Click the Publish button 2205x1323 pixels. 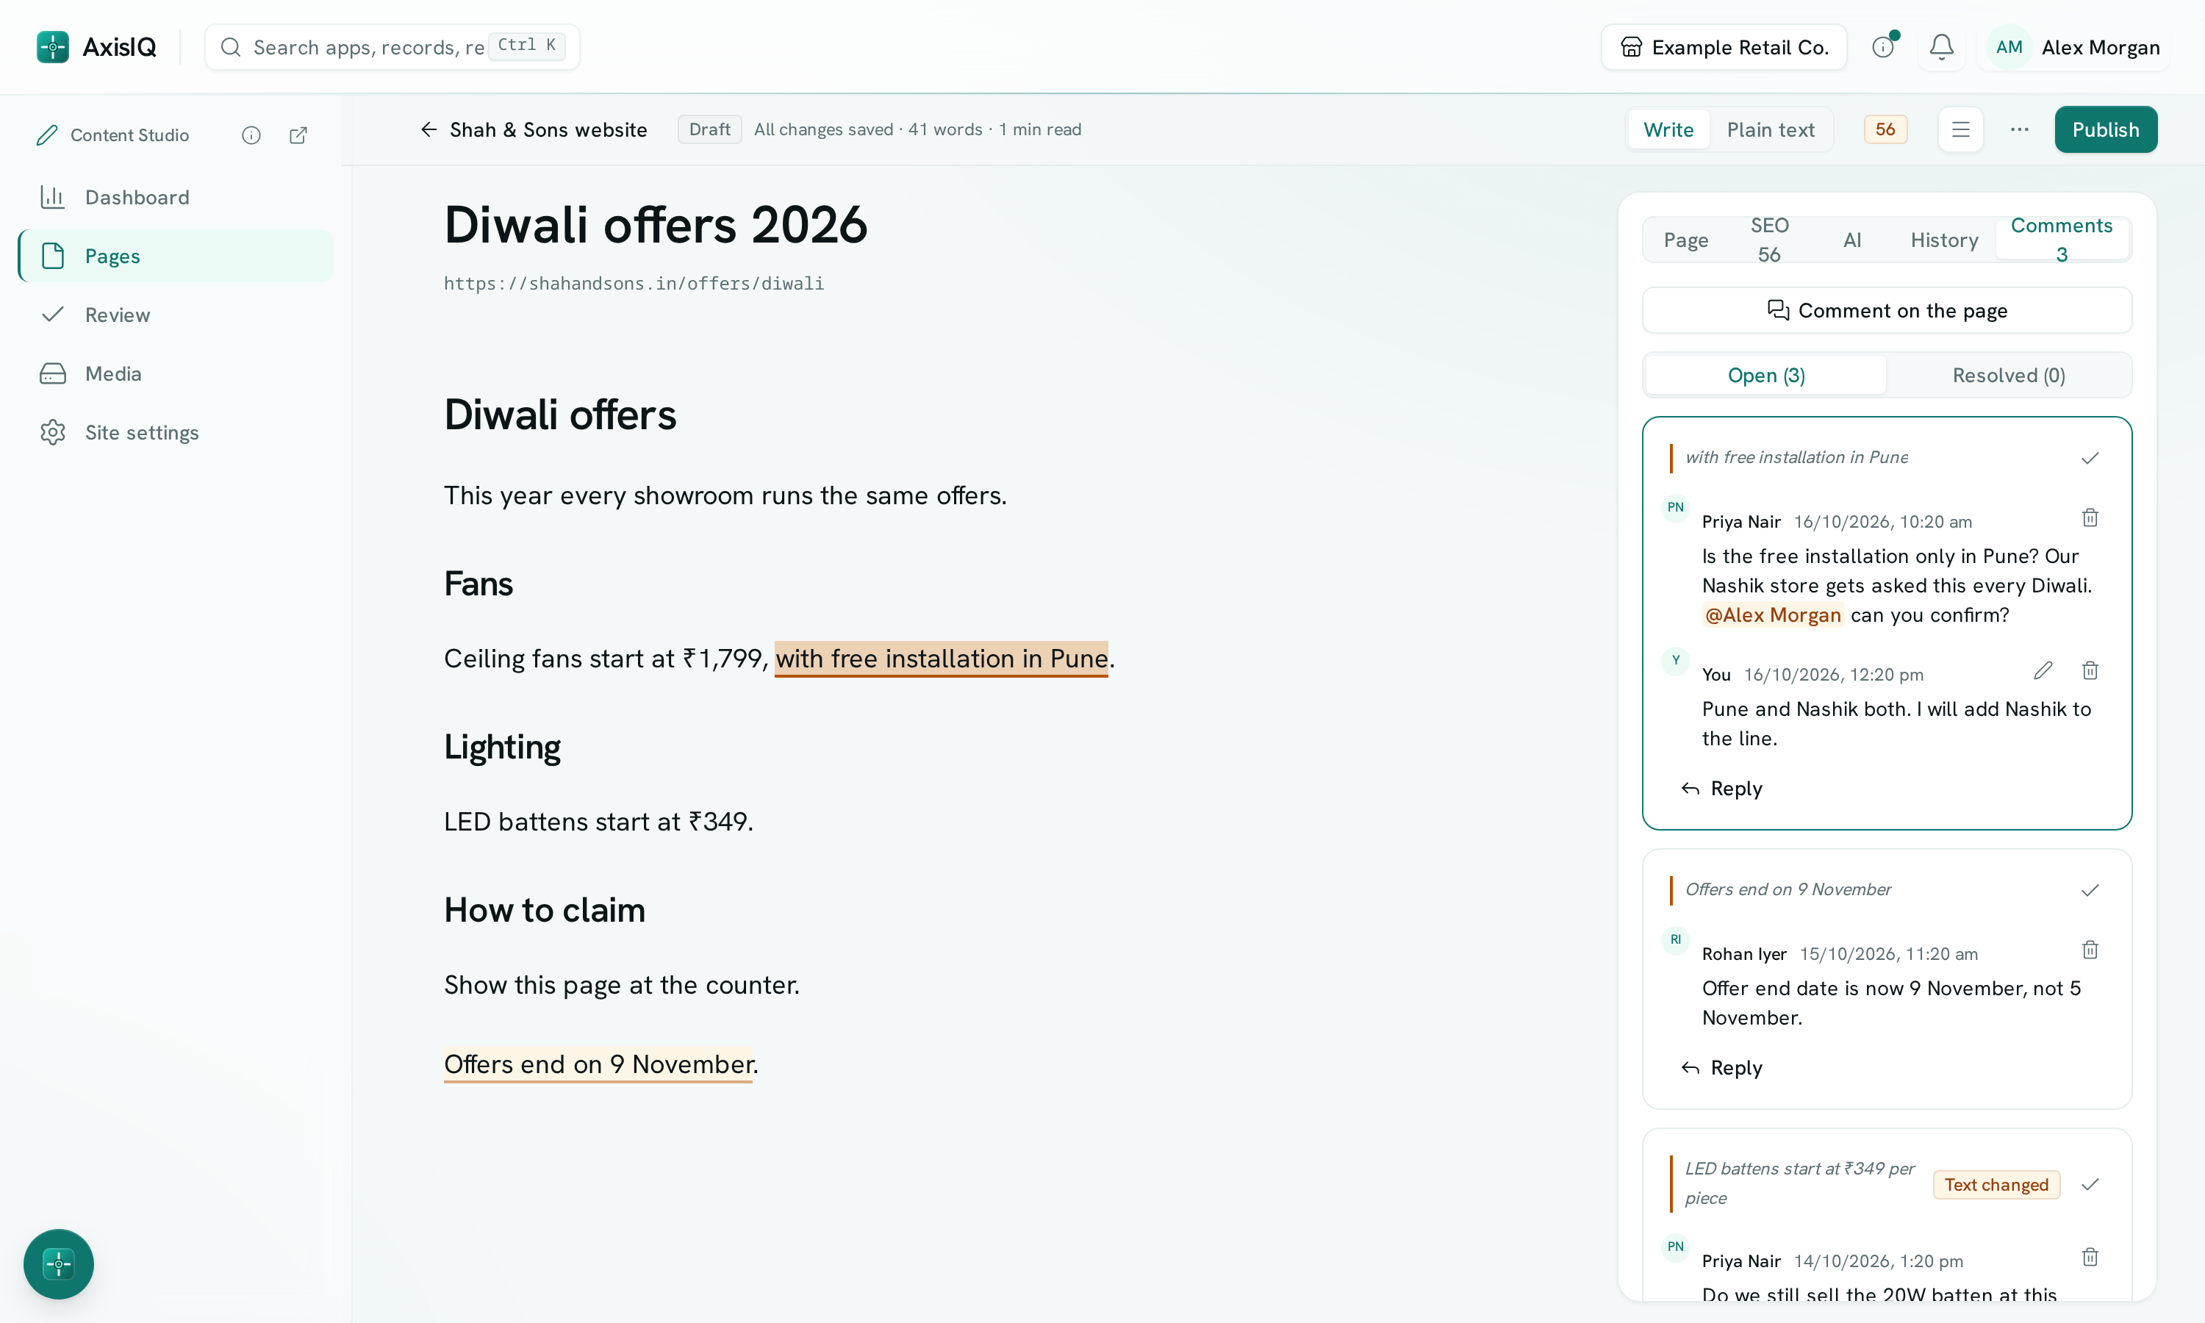(2105, 129)
